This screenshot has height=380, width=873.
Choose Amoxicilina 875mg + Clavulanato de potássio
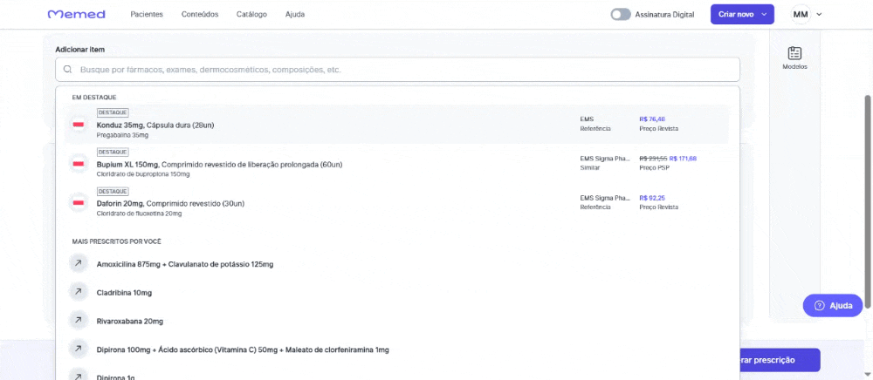point(185,264)
